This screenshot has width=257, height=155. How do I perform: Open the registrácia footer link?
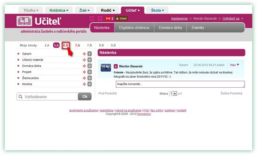[107, 110]
